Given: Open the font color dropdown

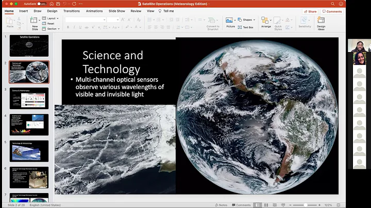Looking at the screenshot, I should (x=140, y=27).
